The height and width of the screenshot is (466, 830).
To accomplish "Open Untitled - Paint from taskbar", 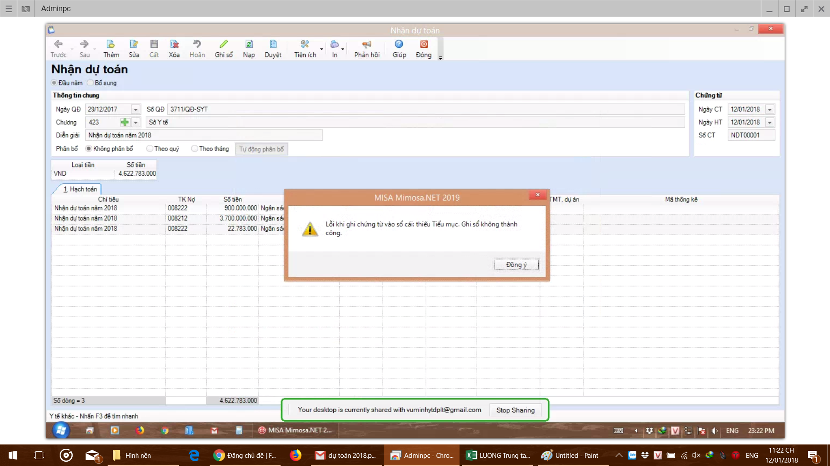I will coord(571,456).
